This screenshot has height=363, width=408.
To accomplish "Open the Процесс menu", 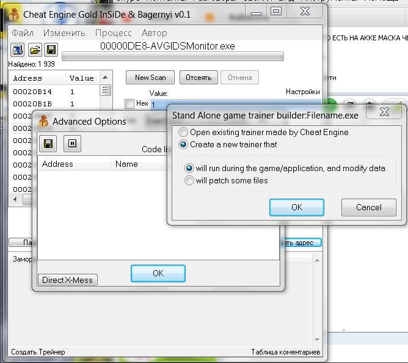I will tap(114, 33).
